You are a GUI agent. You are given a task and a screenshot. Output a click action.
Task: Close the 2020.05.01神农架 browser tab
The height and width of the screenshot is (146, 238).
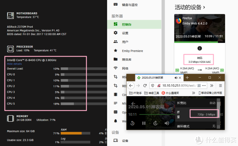[180, 78]
